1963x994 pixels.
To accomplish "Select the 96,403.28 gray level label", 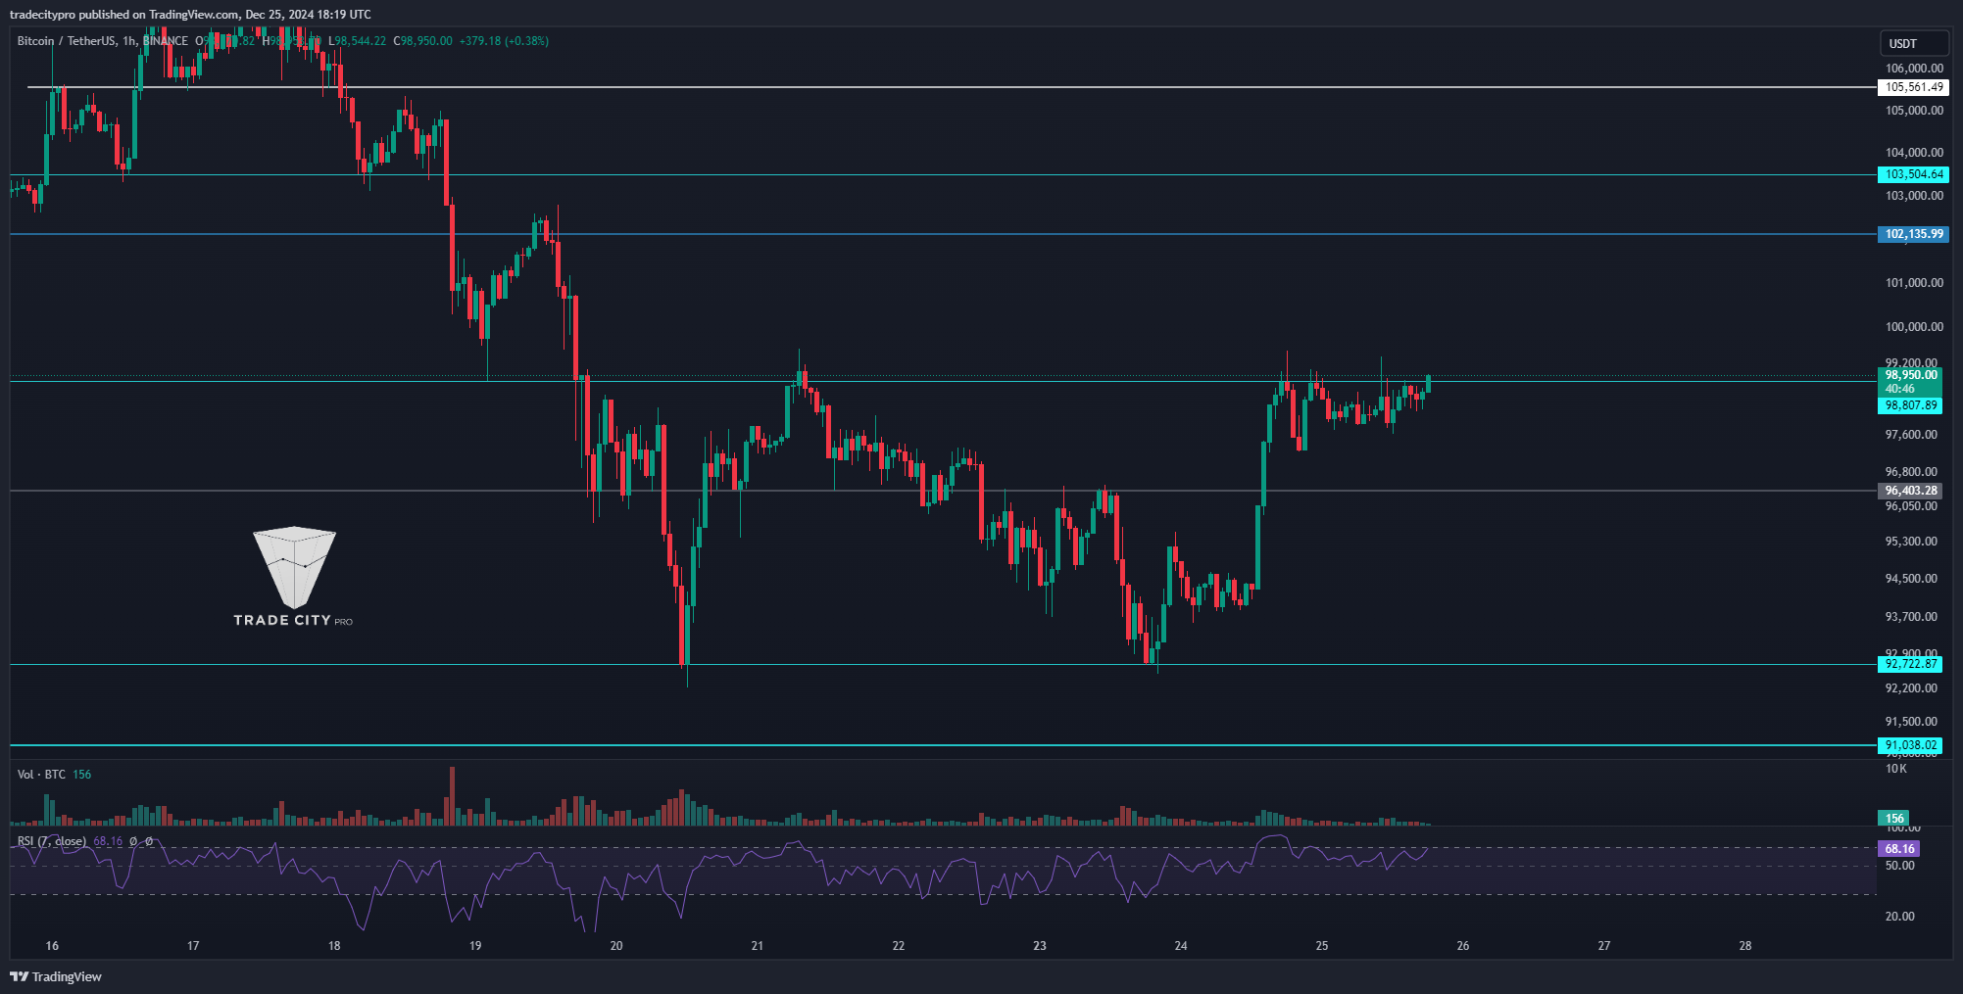I will pos(1911,491).
